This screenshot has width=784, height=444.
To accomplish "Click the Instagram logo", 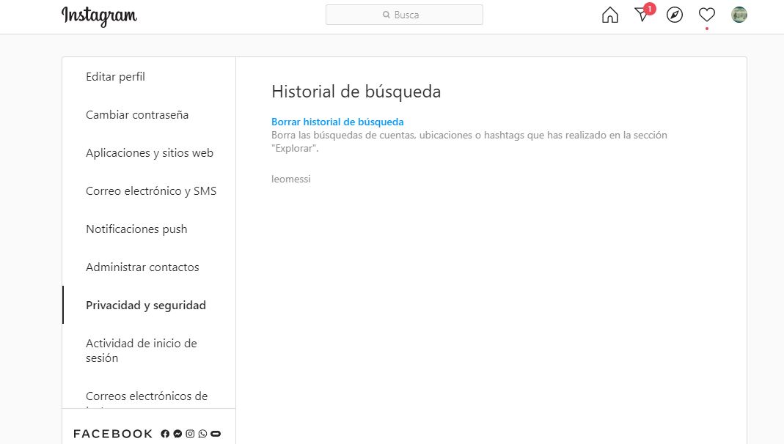I will click(99, 16).
